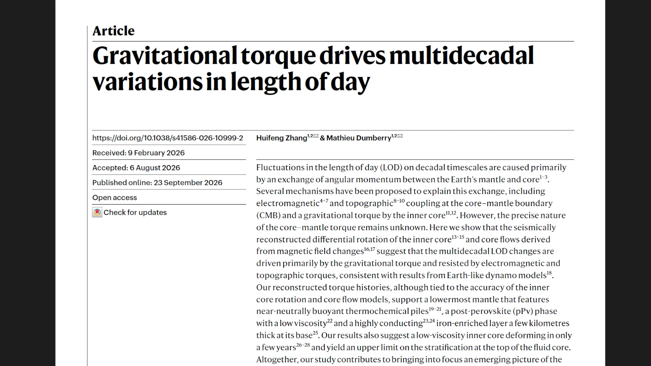Open citation superscript 13–15 reference
651x366 pixels.
458,237
